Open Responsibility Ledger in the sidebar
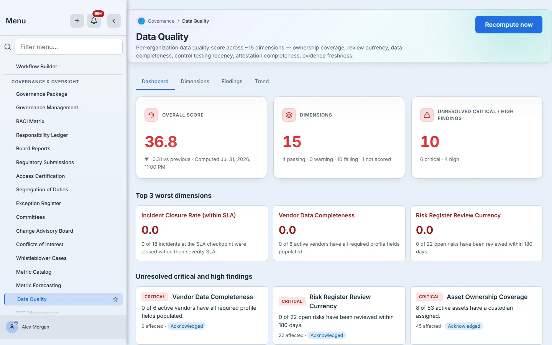The width and height of the screenshot is (552, 345). click(63, 135)
